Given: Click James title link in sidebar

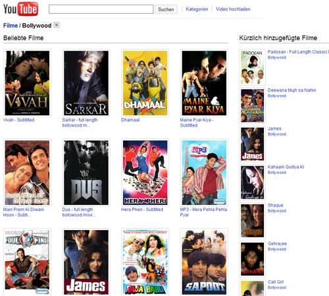Looking at the screenshot, I should point(274,129).
